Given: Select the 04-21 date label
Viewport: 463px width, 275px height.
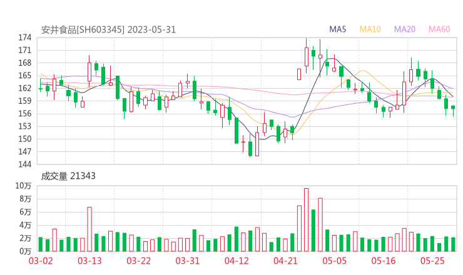Looking at the screenshot, I should 285,261.
